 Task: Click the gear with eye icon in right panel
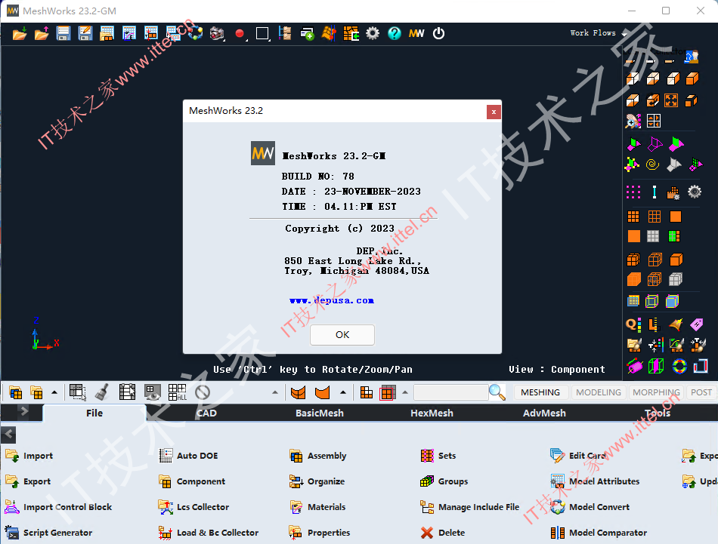[695, 192]
